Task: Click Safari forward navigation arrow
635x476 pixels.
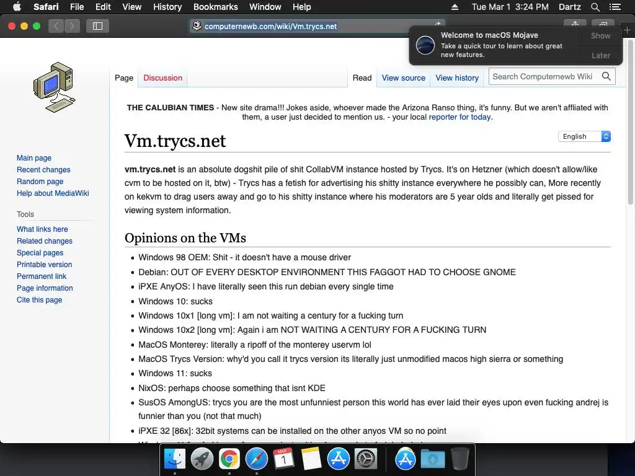Action: [x=72, y=26]
